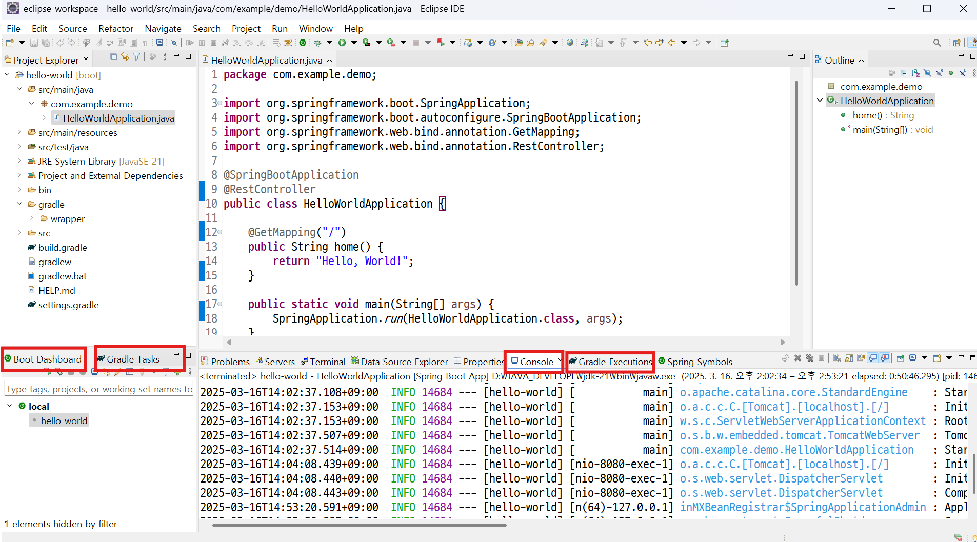Collapse the gradle folder in Project Explorer
Screen dimensions: 977x542
click(19, 204)
